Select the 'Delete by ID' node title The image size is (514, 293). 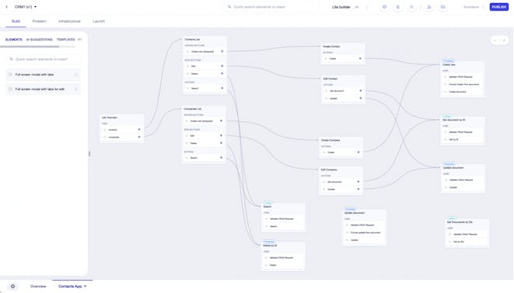pyautogui.click(x=270, y=246)
